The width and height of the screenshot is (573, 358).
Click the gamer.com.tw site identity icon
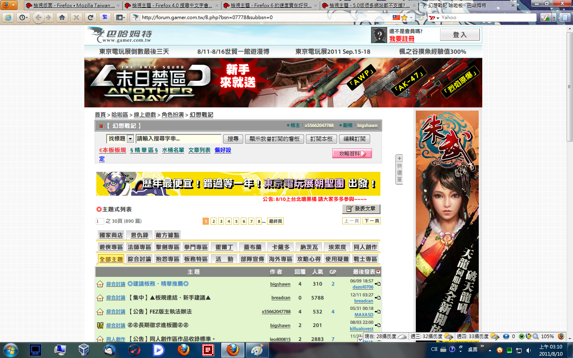point(136,18)
